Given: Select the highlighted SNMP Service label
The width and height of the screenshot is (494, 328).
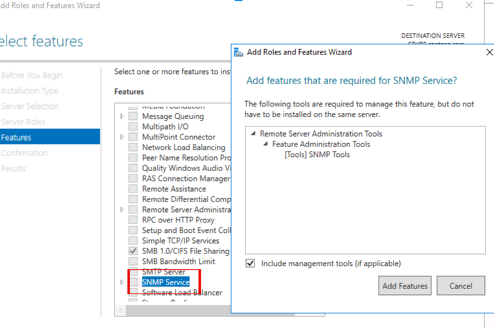Looking at the screenshot, I should click(x=166, y=282).
